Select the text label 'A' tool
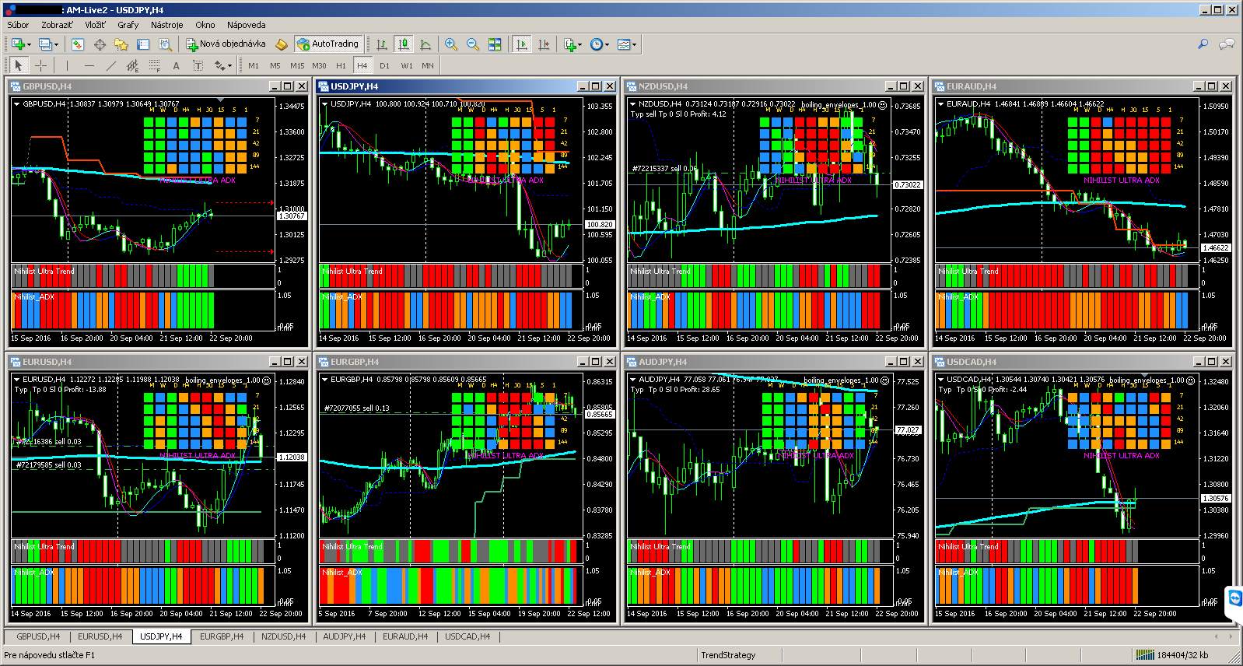The image size is (1243, 666). pyautogui.click(x=176, y=66)
